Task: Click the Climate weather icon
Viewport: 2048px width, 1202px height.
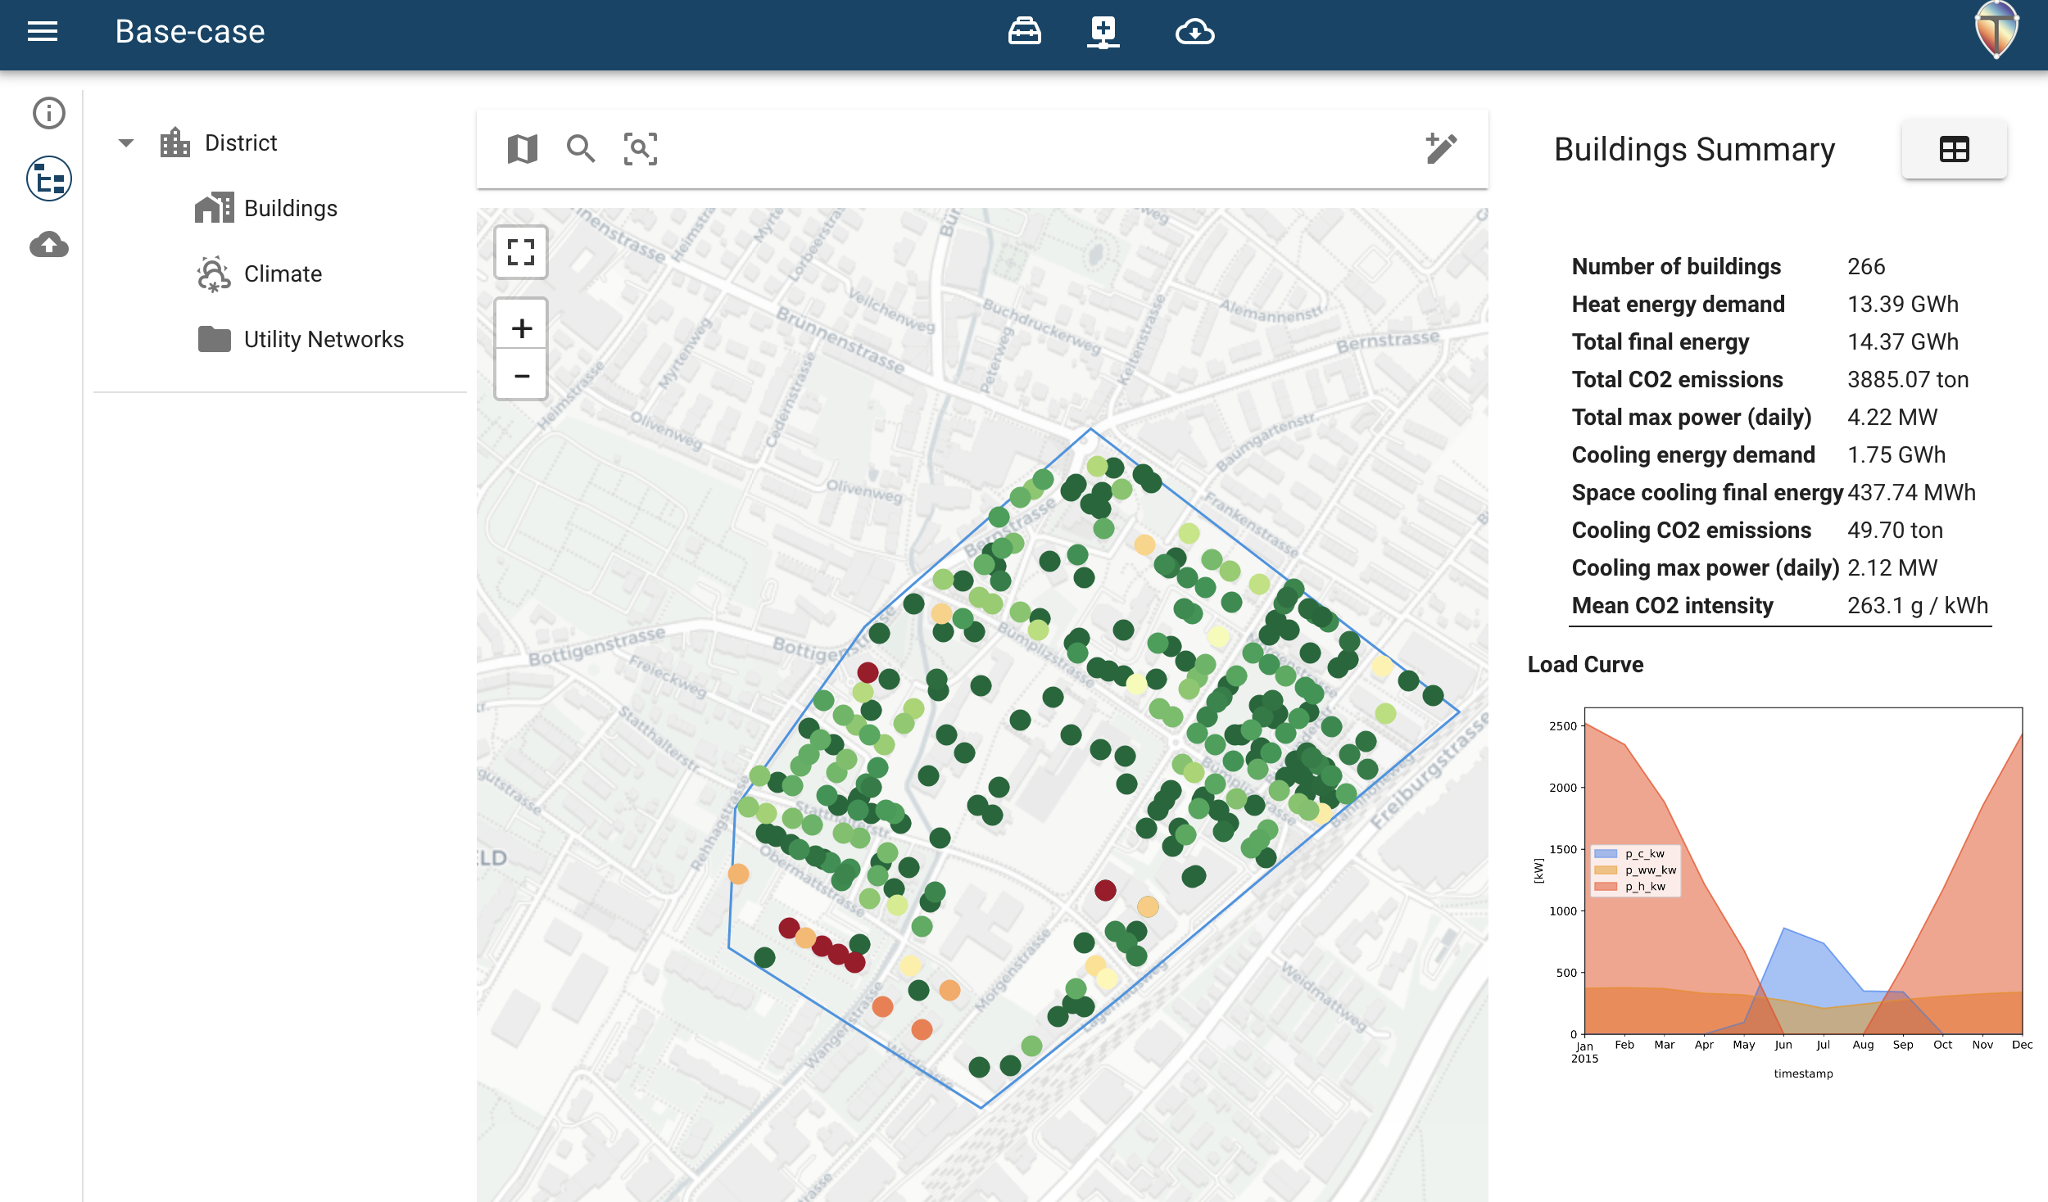Action: pos(214,273)
